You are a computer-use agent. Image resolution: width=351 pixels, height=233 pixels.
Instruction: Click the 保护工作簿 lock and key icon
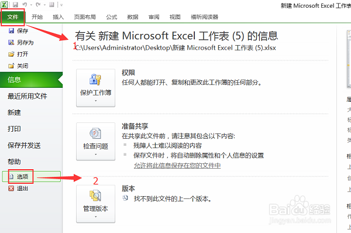[95, 79]
